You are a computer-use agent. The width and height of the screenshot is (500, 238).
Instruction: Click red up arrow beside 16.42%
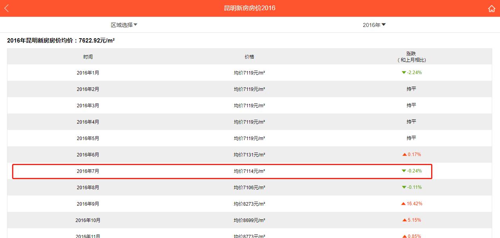tap(403, 204)
